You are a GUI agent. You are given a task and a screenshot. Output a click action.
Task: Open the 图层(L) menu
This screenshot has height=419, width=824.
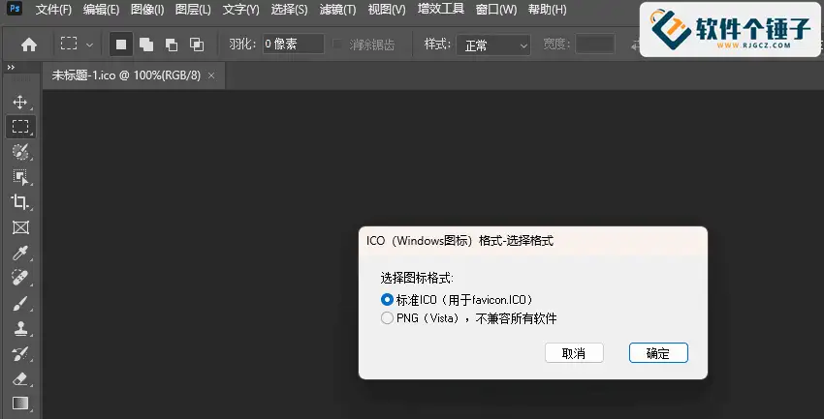pos(193,10)
